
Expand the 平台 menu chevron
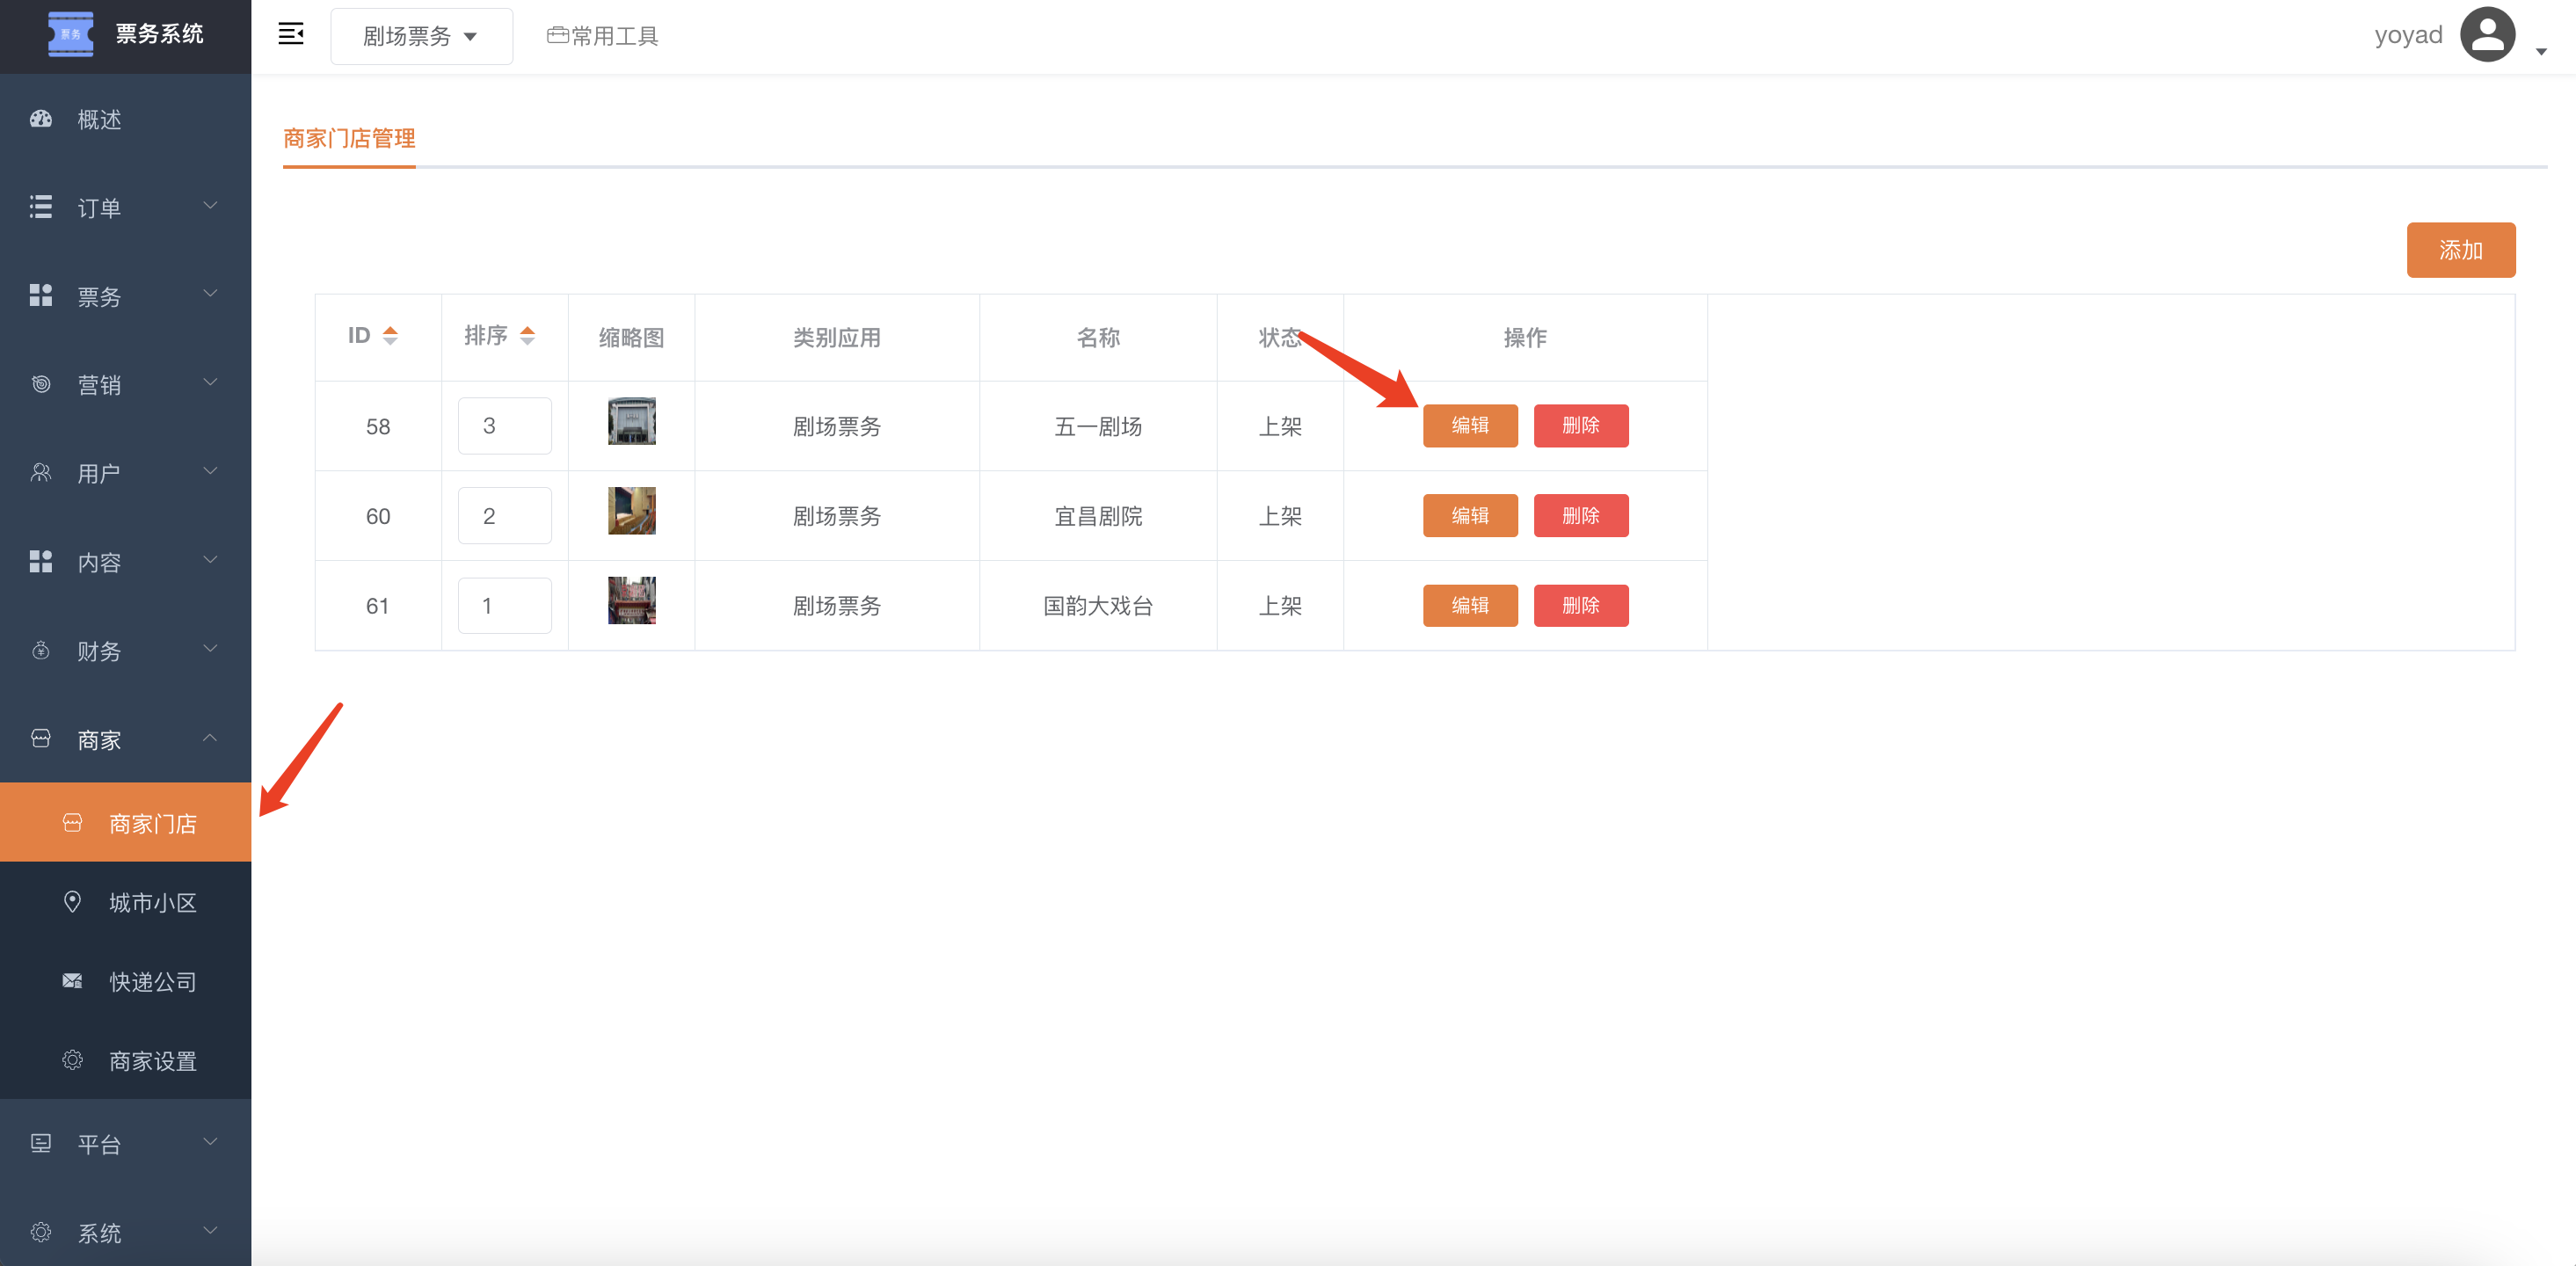pyautogui.click(x=210, y=1141)
